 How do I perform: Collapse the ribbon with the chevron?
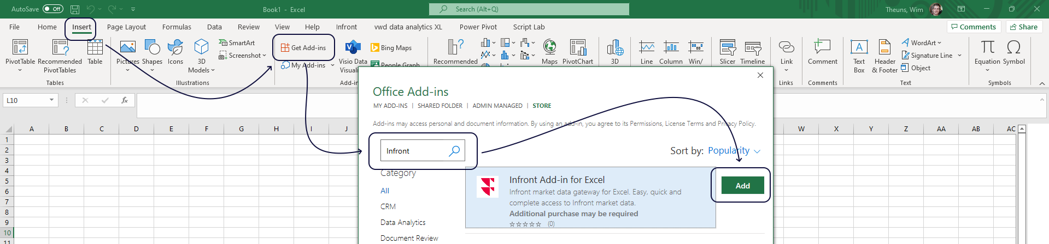(1042, 83)
